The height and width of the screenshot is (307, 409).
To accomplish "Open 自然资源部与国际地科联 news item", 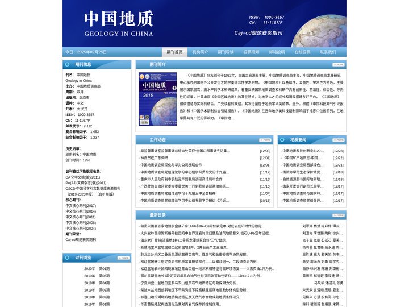I will (303, 179).
